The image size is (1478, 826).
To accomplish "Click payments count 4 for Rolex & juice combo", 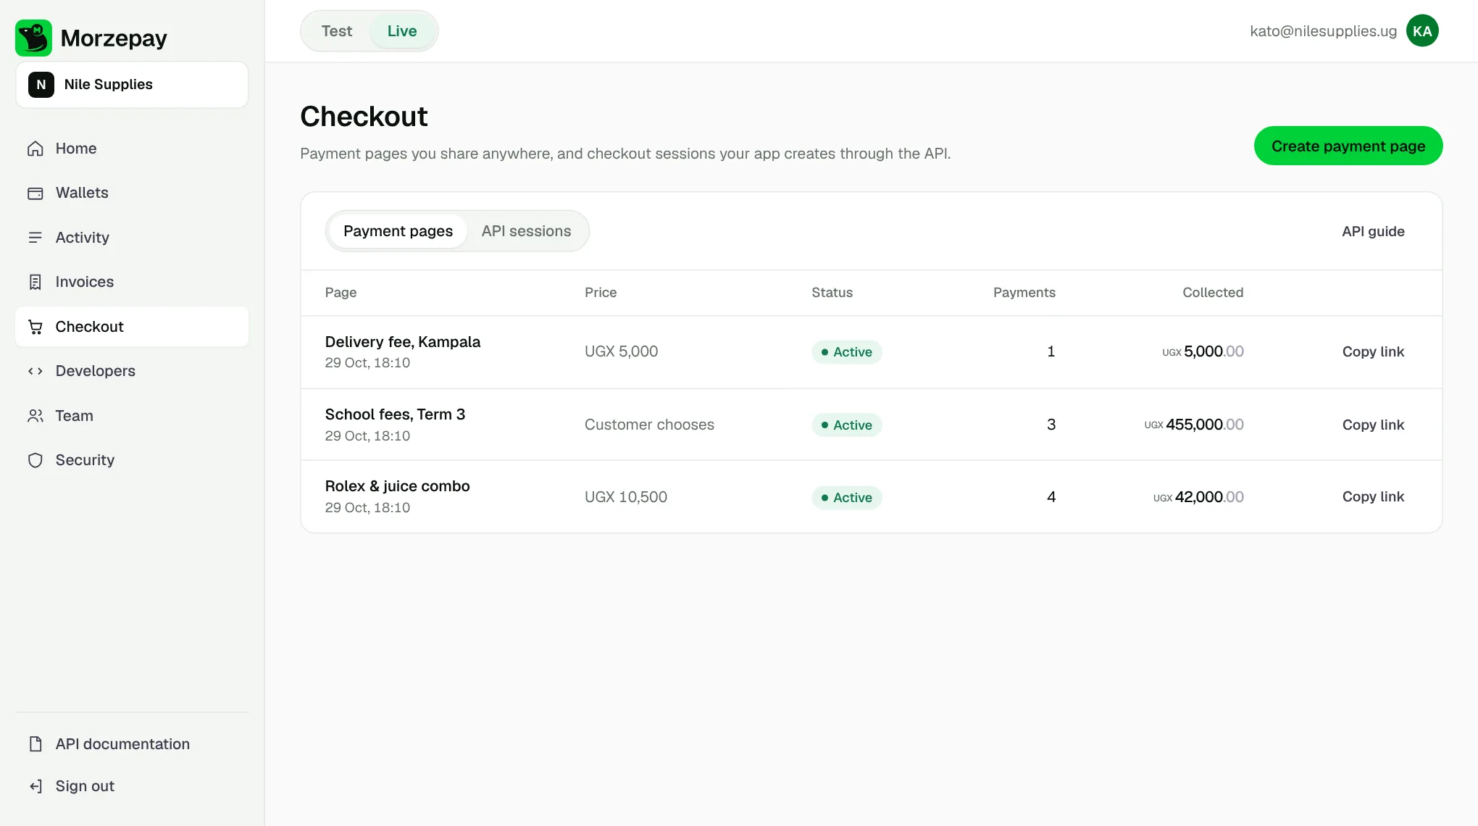I will pos(1051,497).
